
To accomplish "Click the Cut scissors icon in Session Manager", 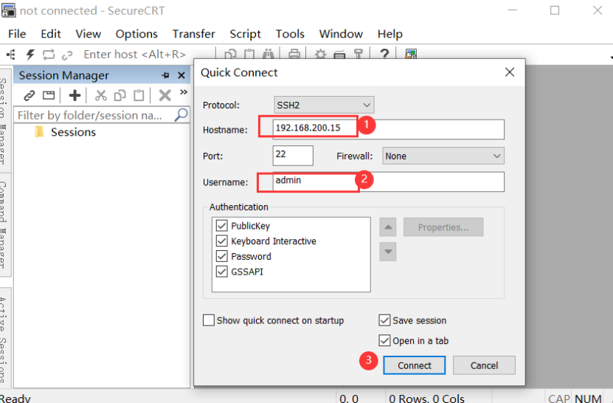I will (x=101, y=95).
